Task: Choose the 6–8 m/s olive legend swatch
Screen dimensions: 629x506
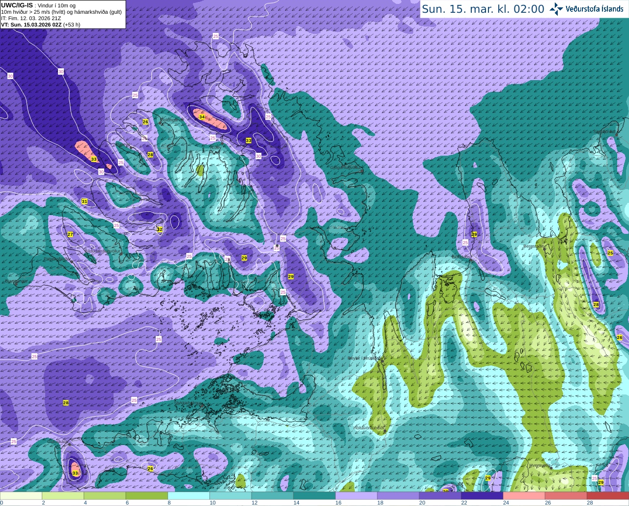Action: (x=147, y=496)
